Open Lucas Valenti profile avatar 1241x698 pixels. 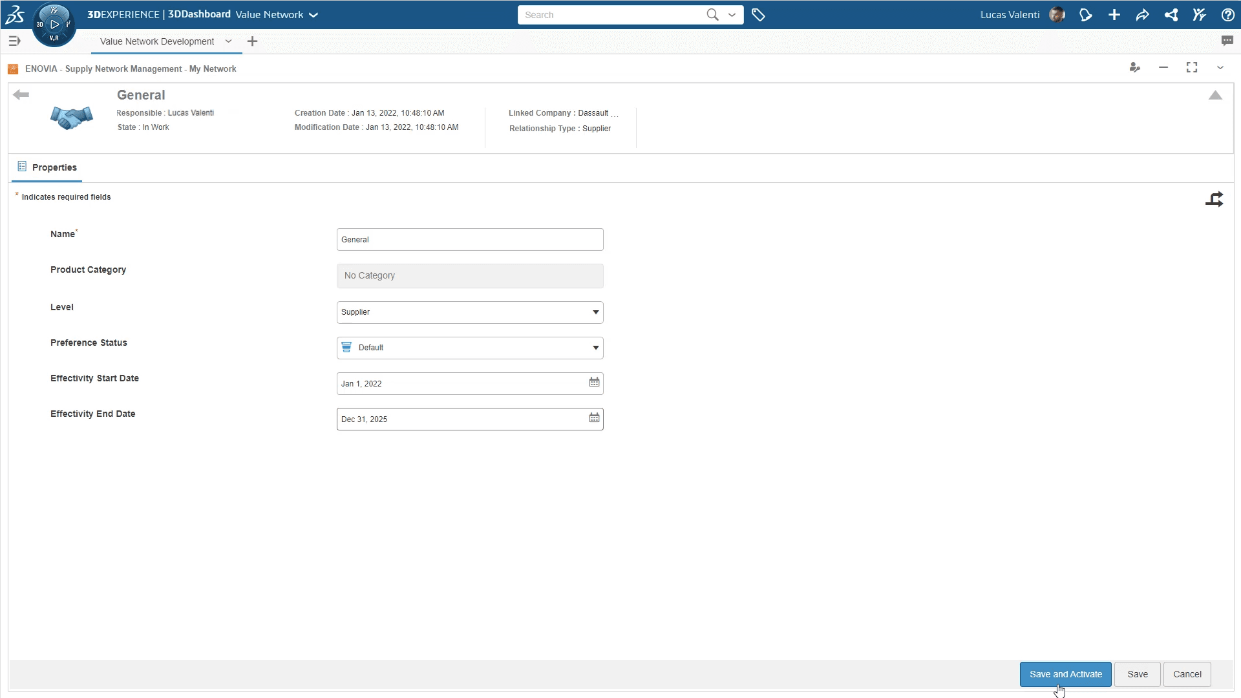pos(1057,14)
